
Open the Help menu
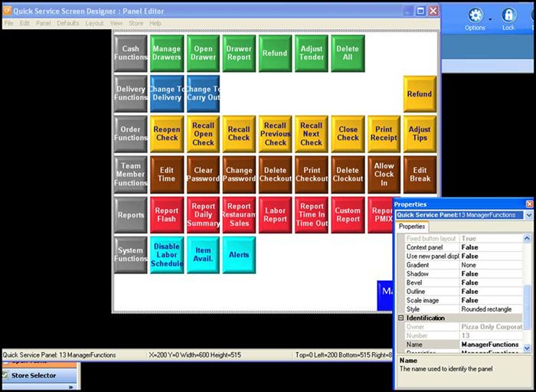coord(155,23)
